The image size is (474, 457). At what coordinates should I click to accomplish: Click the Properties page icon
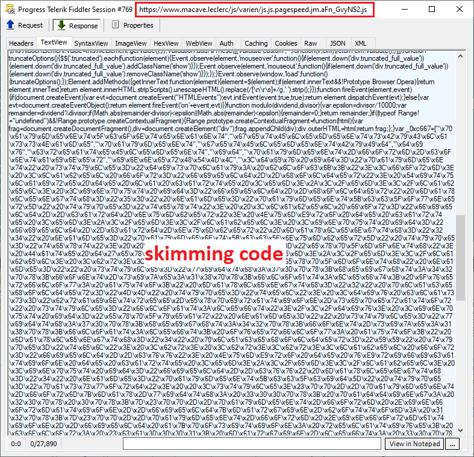[x=115, y=25]
